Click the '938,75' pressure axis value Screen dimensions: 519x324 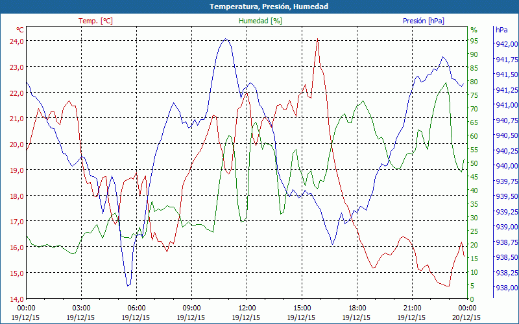pos(507,242)
